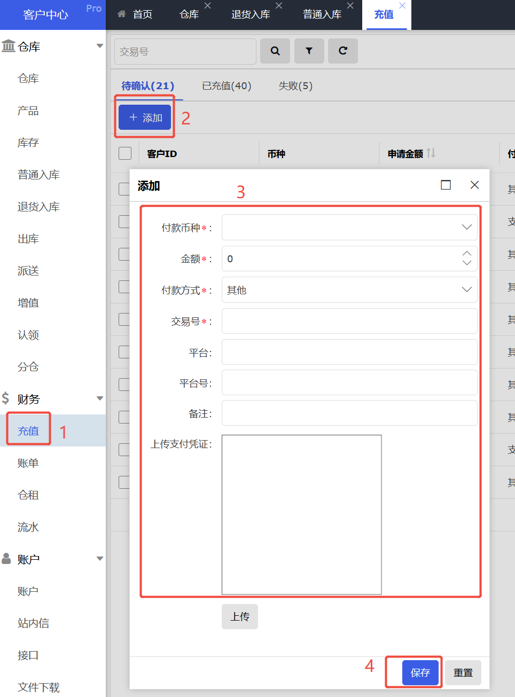Viewport: 515px width, 697px height.
Task: Collapse the 财务 menu group
Action: coord(100,398)
